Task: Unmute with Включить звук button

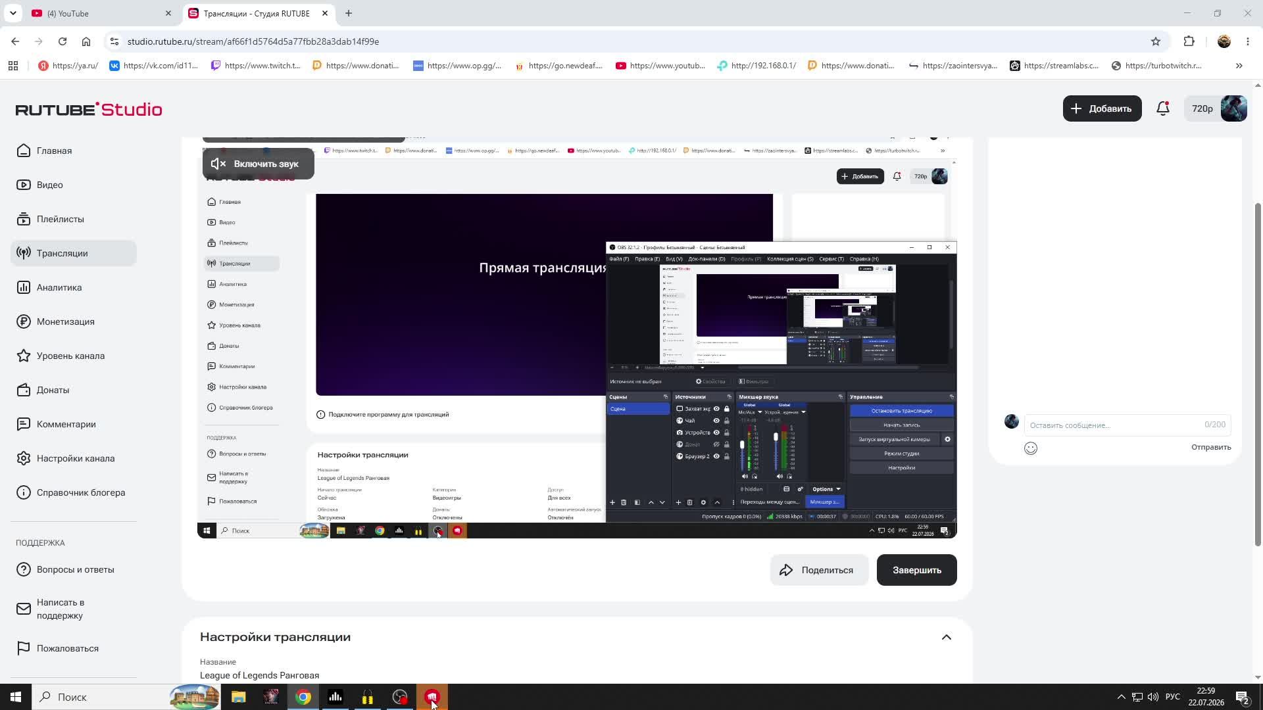Action: pos(258,164)
